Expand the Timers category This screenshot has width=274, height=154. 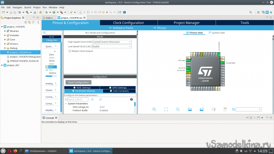(51, 90)
